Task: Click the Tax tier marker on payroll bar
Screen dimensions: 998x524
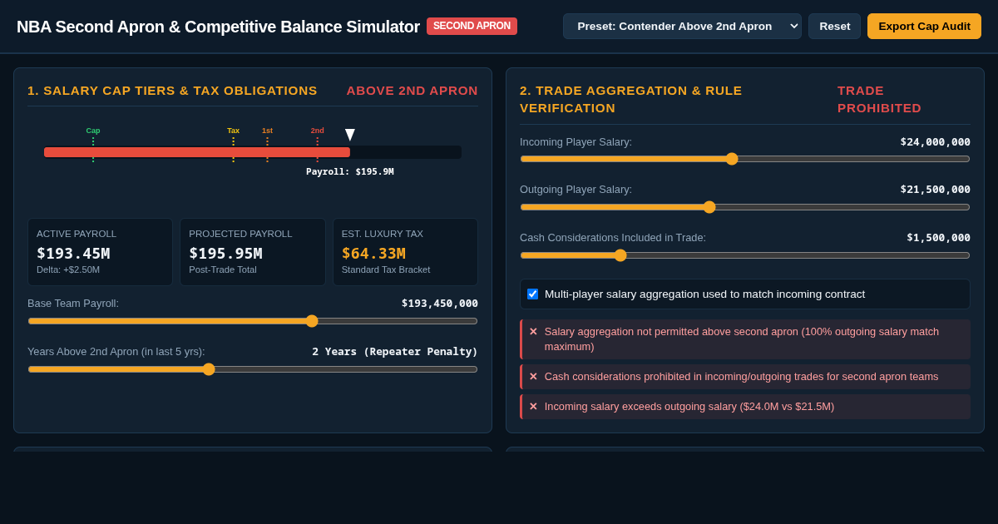Action: (234, 144)
